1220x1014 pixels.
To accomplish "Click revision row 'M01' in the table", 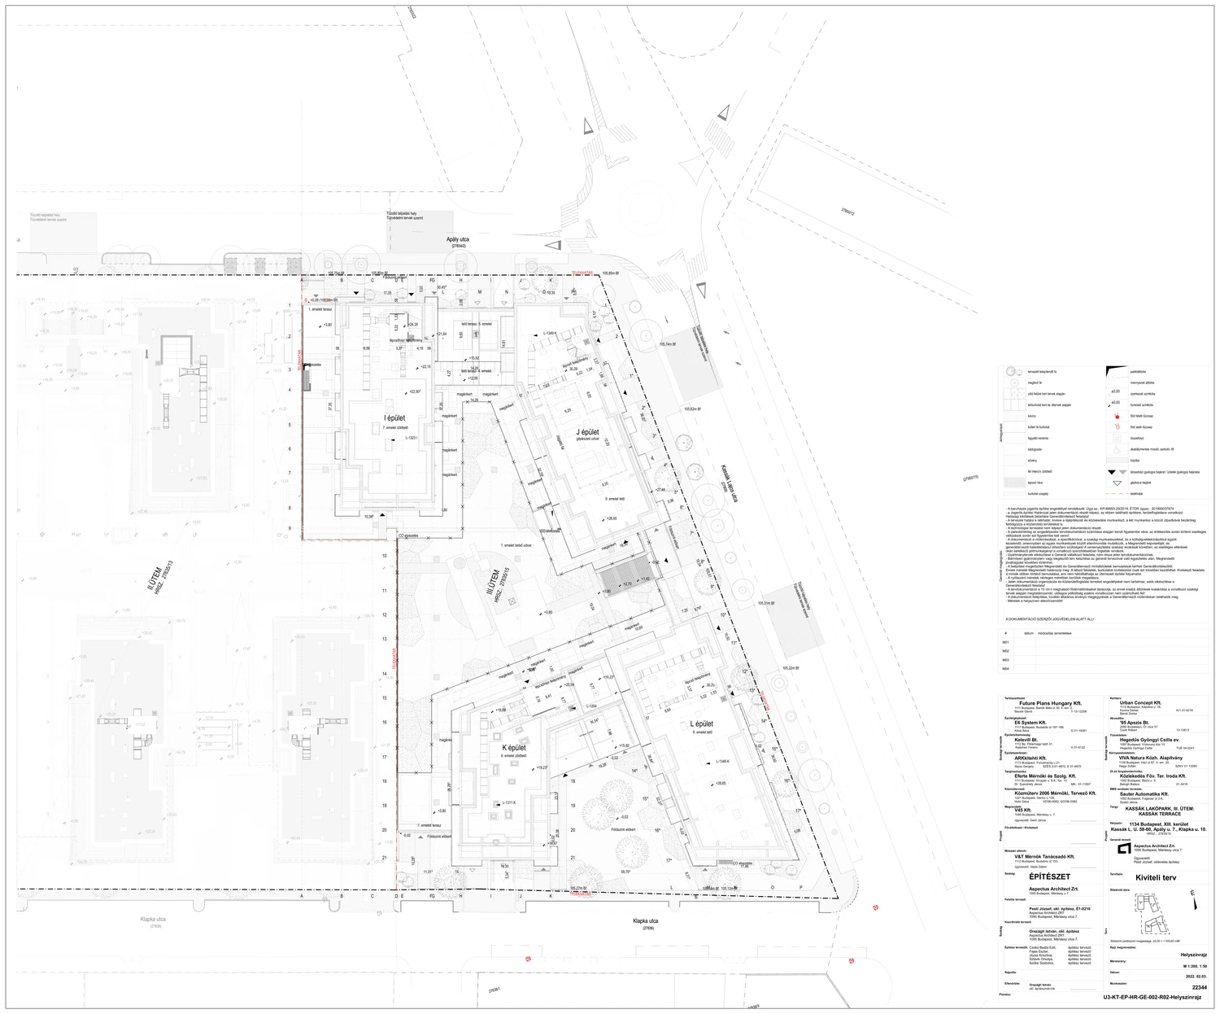I will click(x=1104, y=642).
